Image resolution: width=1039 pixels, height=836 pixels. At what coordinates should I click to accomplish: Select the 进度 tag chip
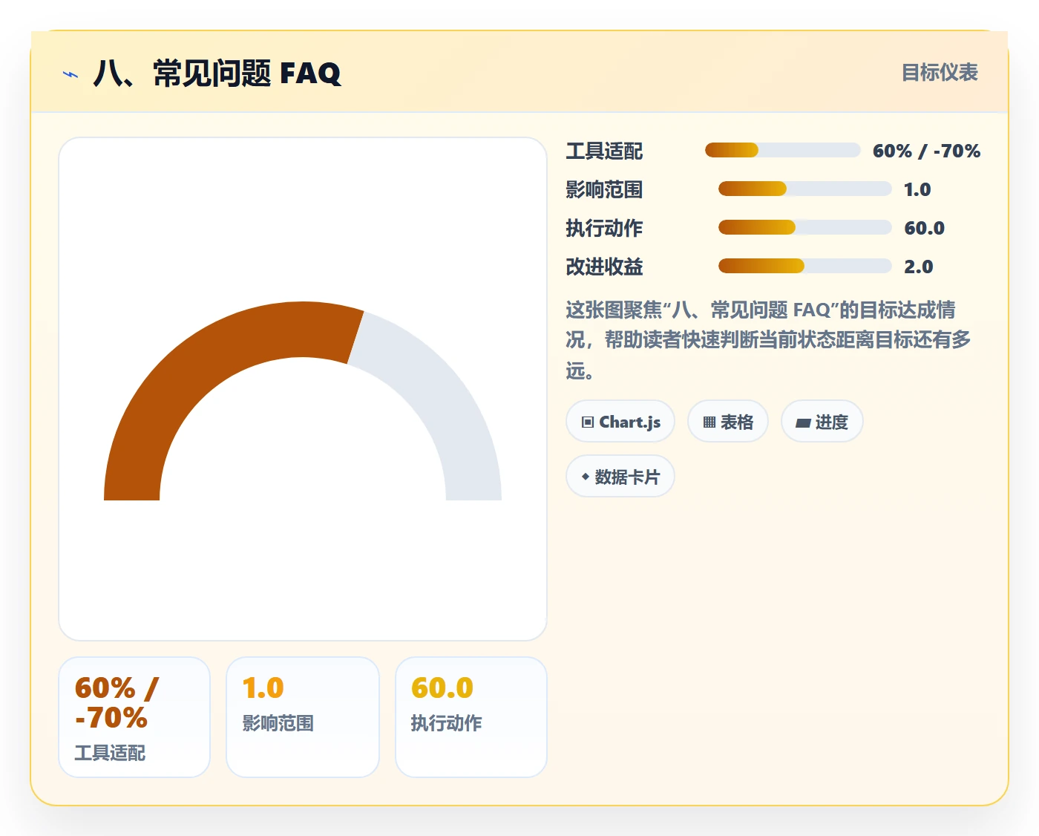(822, 422)
